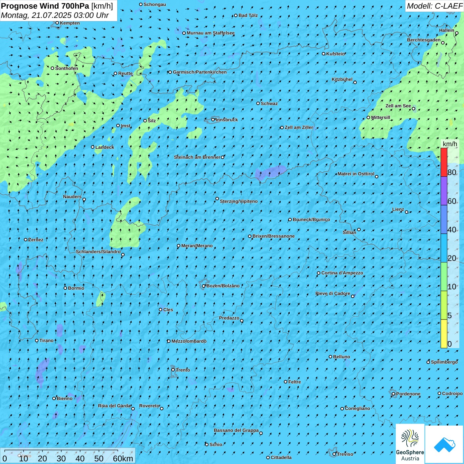Click the Kitzbühel location dot
The height and width of the screenshot is (464, 464).
pos(355,82)
